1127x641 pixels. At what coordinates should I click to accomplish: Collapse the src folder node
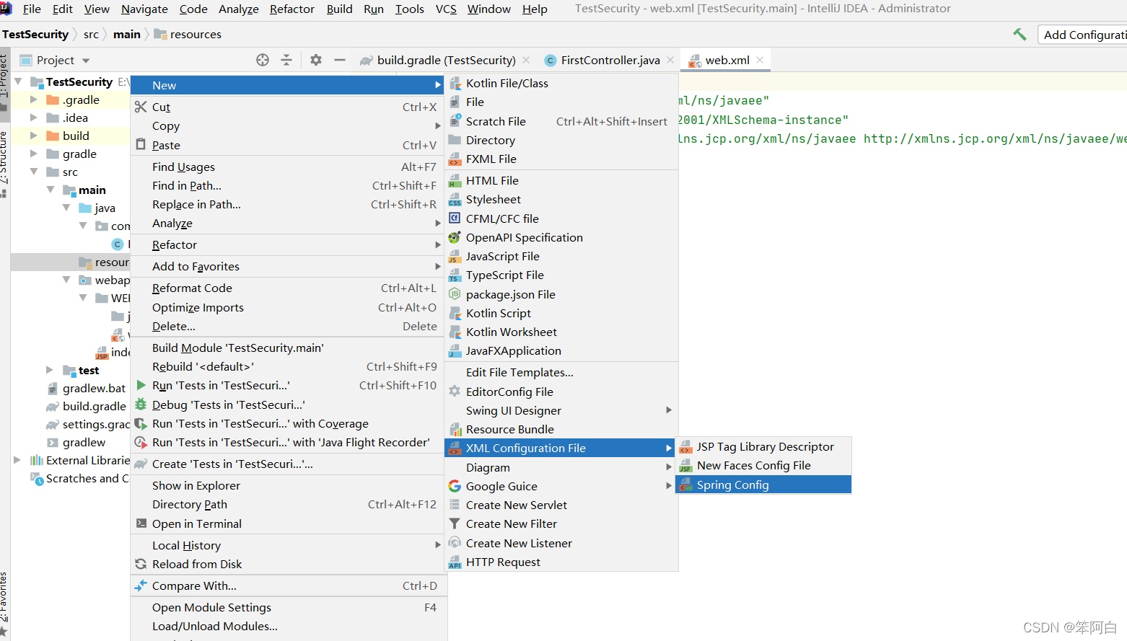pos(33,172)
